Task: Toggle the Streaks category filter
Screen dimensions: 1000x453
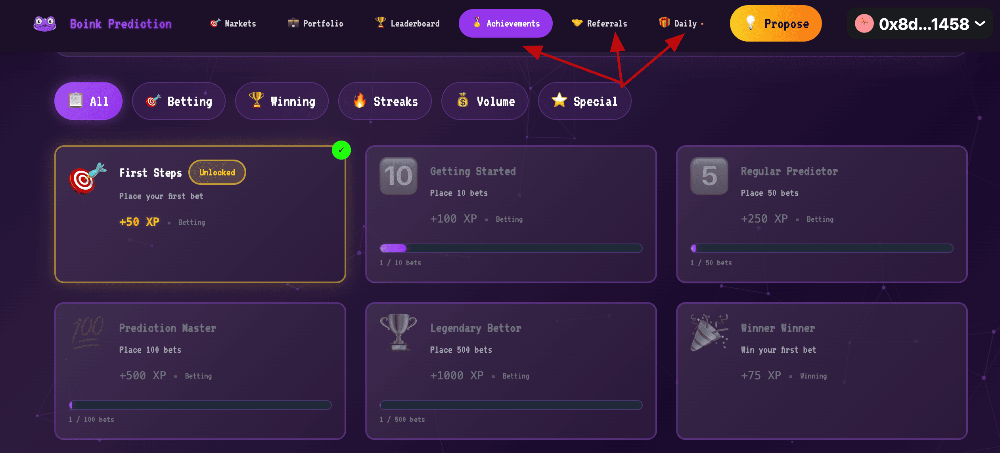Action: point(385,101)
